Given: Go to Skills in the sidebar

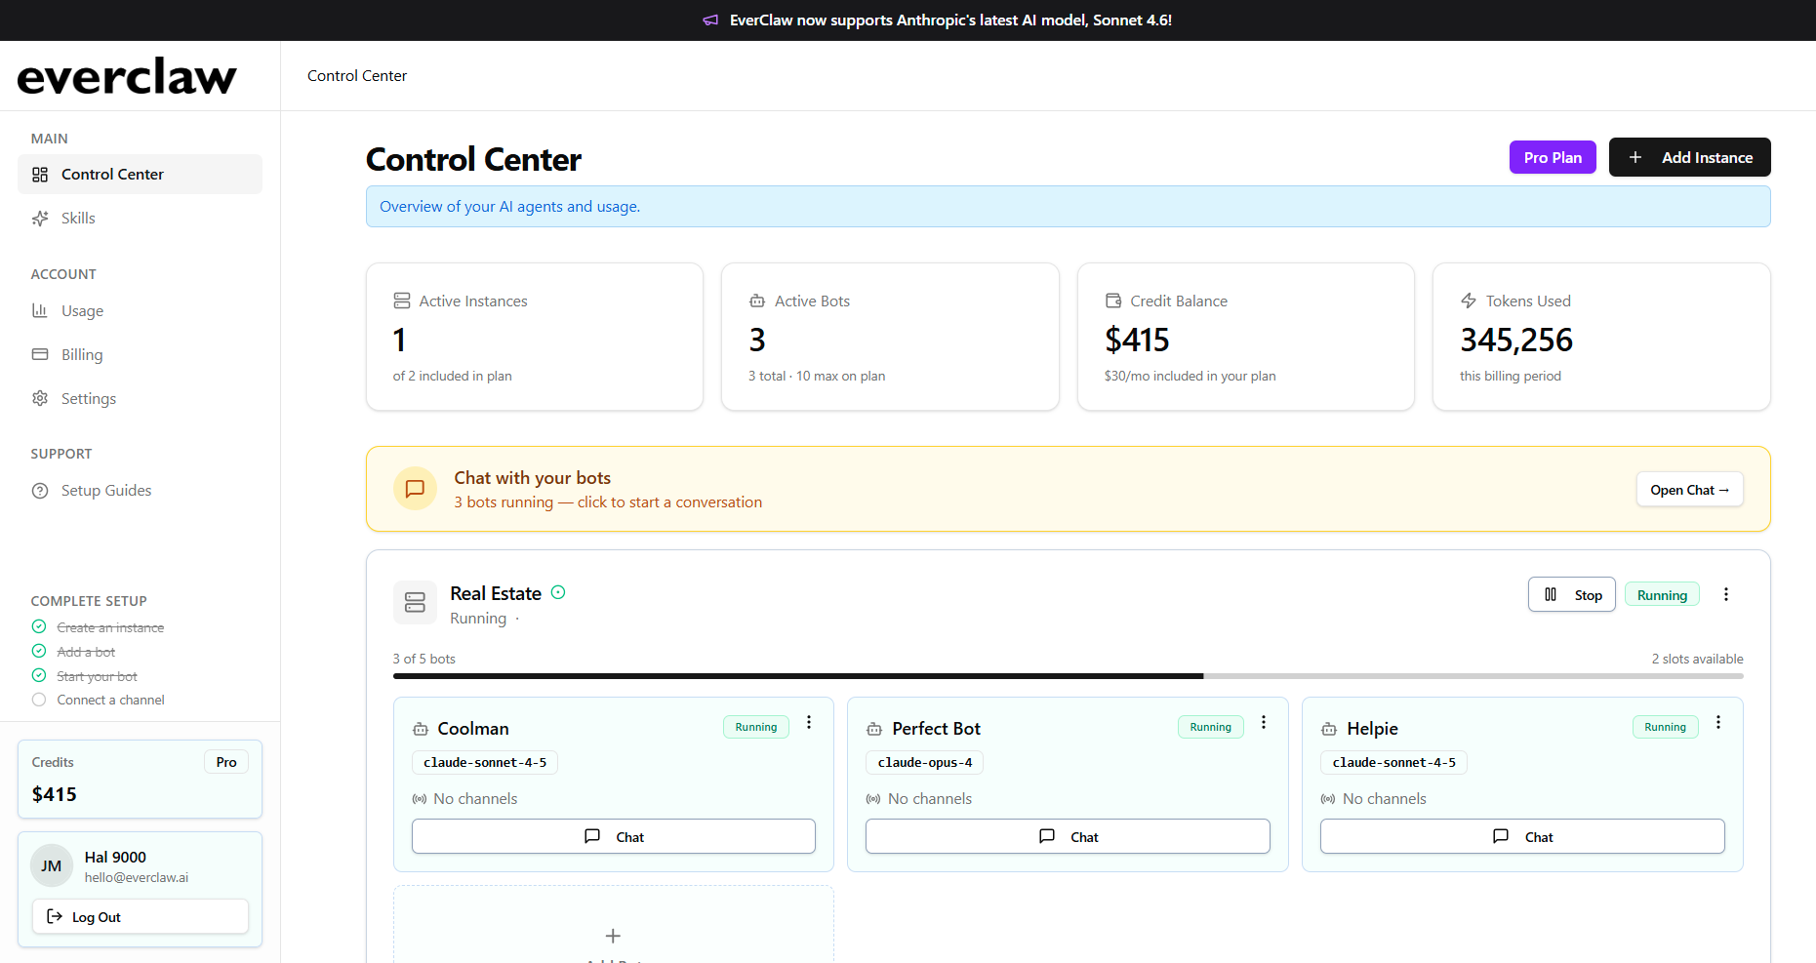Looking at the screenshot, I should tap(78, 219).
